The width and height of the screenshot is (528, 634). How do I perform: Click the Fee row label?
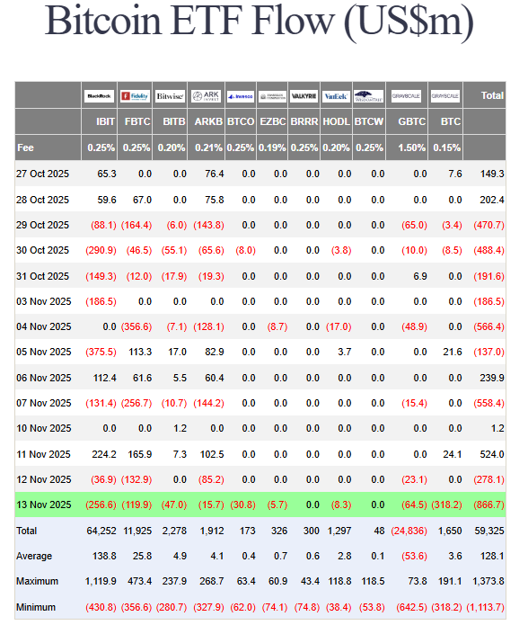(x=25, y=148)
